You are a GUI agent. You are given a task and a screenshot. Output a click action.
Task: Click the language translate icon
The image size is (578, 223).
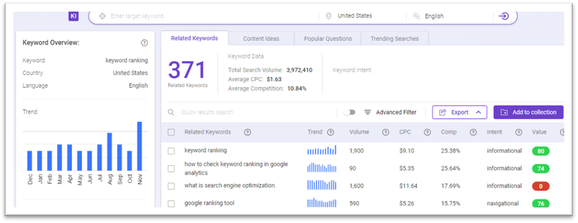point(416,16)
